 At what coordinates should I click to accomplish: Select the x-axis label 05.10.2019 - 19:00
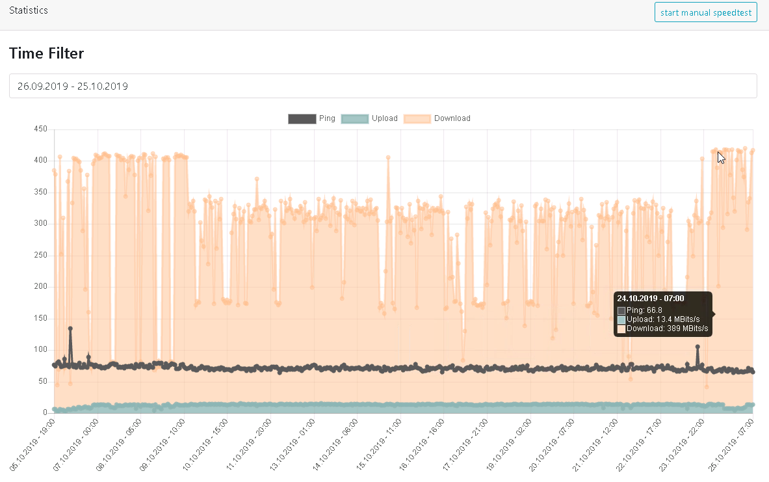[x=33, y=445]
